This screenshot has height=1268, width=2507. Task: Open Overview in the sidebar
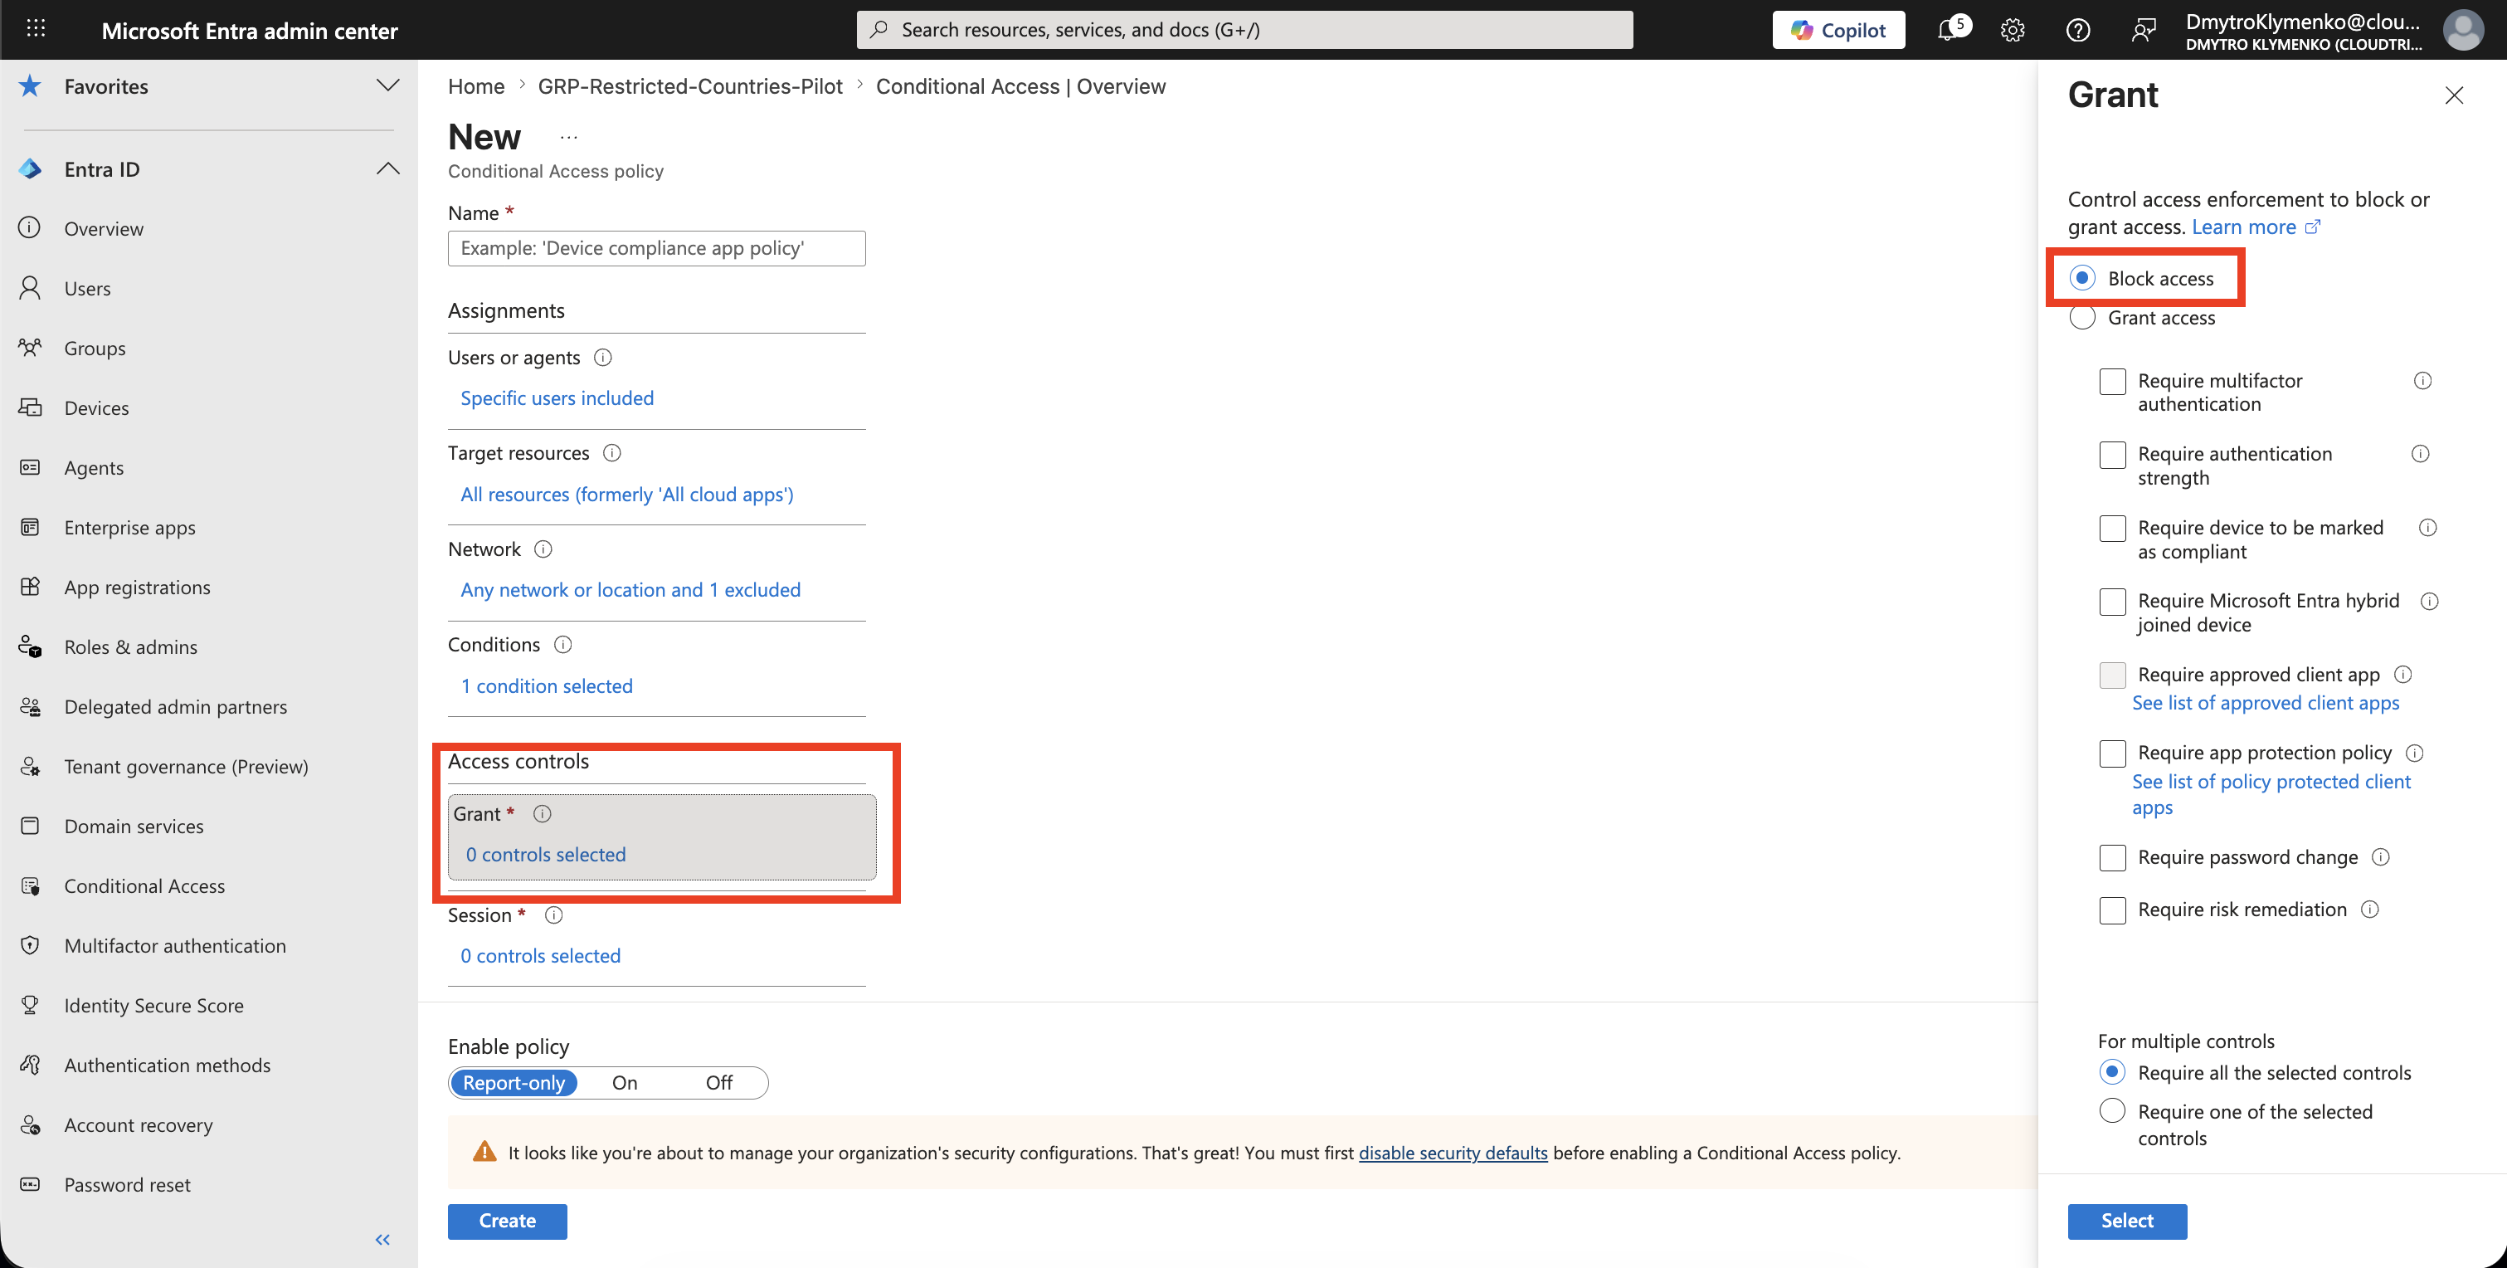point(103,228)
